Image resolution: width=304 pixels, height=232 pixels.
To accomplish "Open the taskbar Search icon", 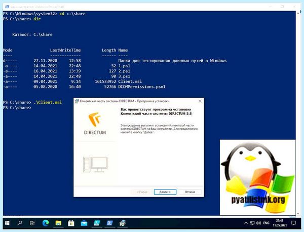I will point(20,223).
